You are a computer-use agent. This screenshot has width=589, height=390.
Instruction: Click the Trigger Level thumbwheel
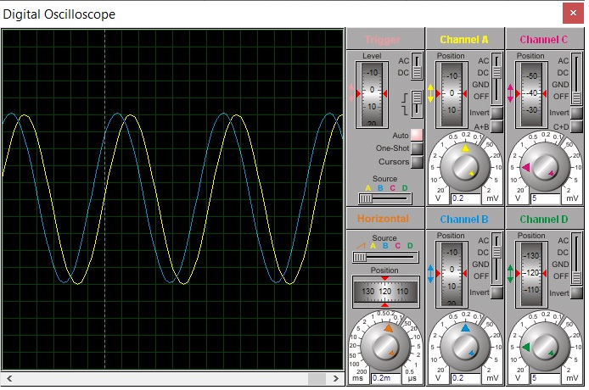[371, 93]
